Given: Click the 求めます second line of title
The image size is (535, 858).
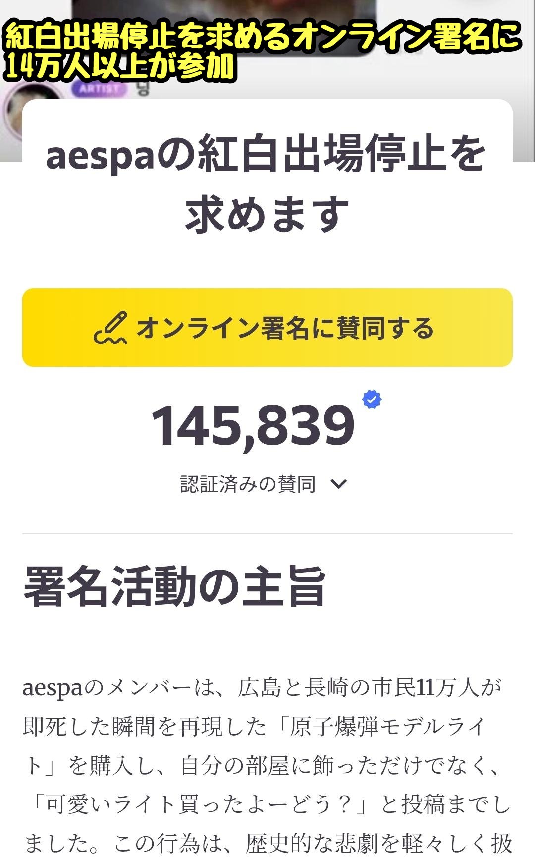Looking at the screenshot, I should (x=267, y=214).
